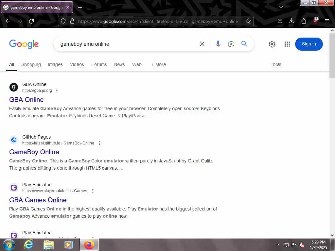The image size is (335, 251).
Task: Expand the More search filters
Action: pos(158,64)
